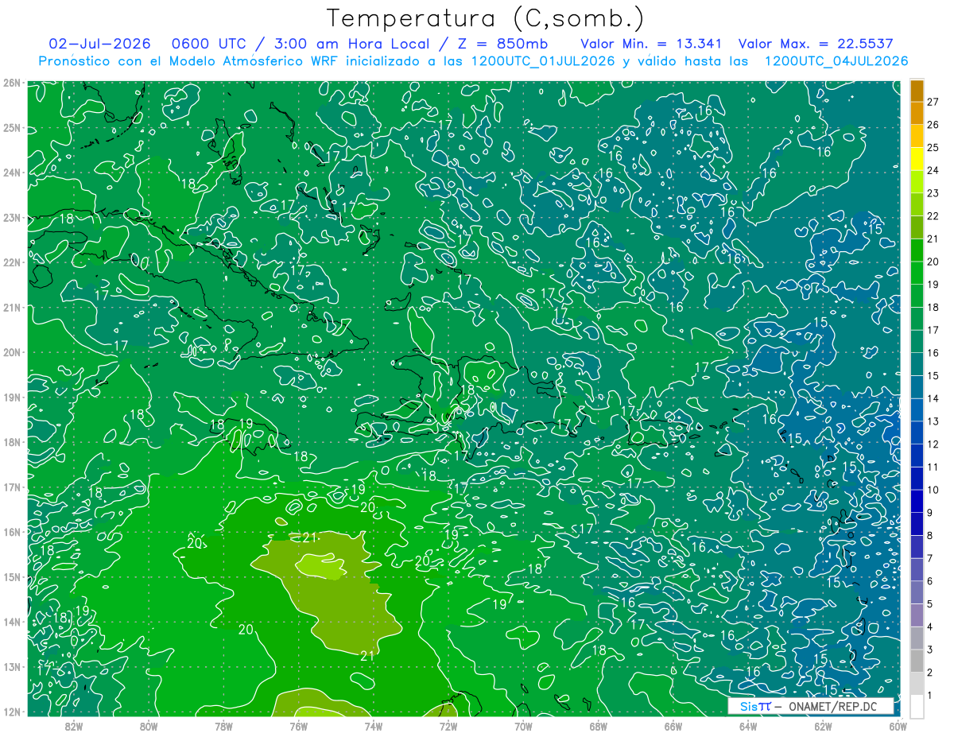The height and width of the screenshot is (737, 954).
Task: Click the color bar label 20
Action: pos(933,262)
